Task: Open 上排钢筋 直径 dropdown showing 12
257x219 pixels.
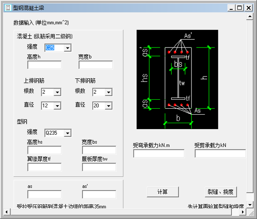Action: point(57,106)
